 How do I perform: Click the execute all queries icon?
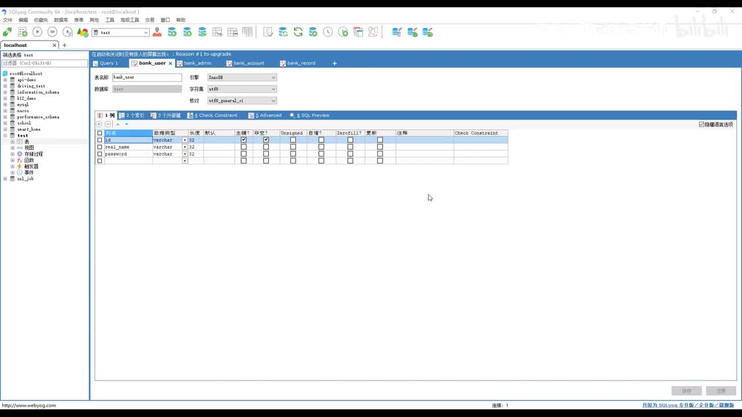pyautogui.click(x=52, y=32)
